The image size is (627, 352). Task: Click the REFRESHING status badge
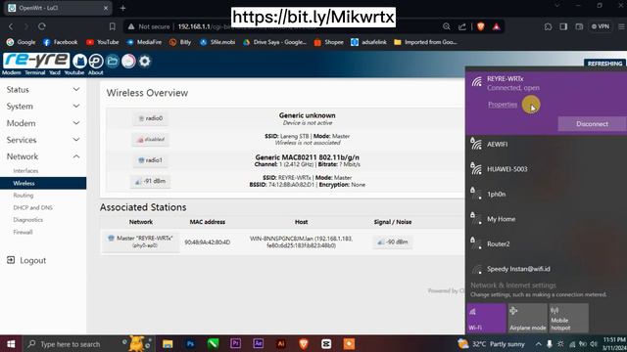coord(604,64)
